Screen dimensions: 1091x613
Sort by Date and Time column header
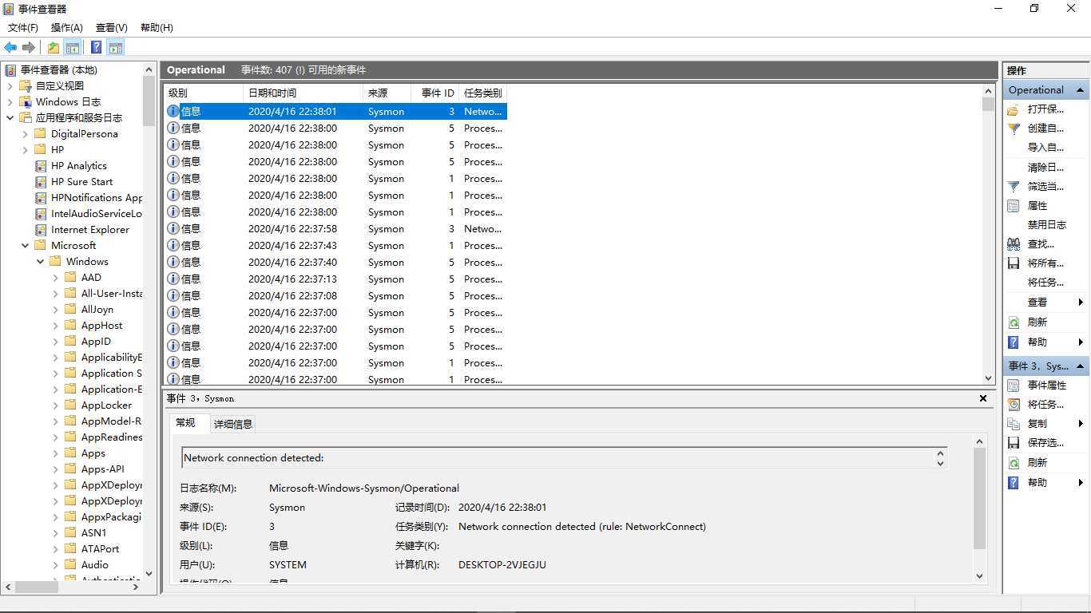click(x=303, y=93)
